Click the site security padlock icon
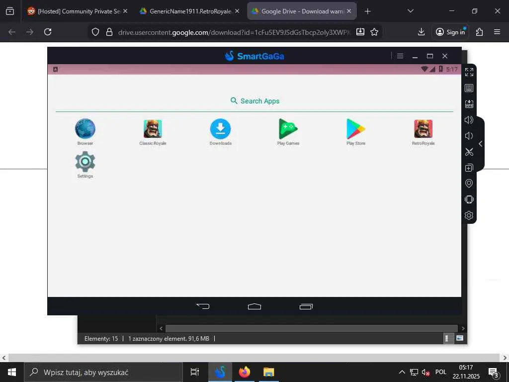Viewport: 509px width, 382px height. point(109,32)
